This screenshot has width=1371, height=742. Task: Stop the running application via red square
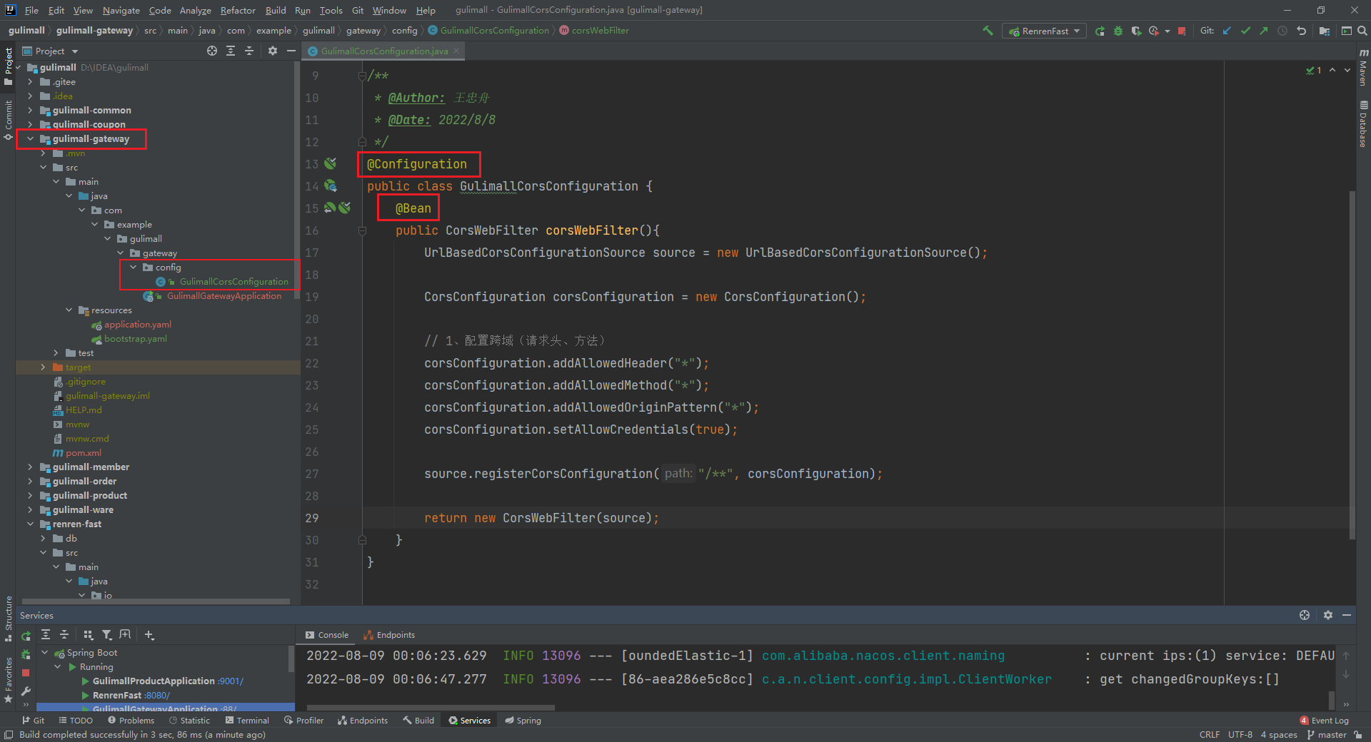(x=1182, y=31)
